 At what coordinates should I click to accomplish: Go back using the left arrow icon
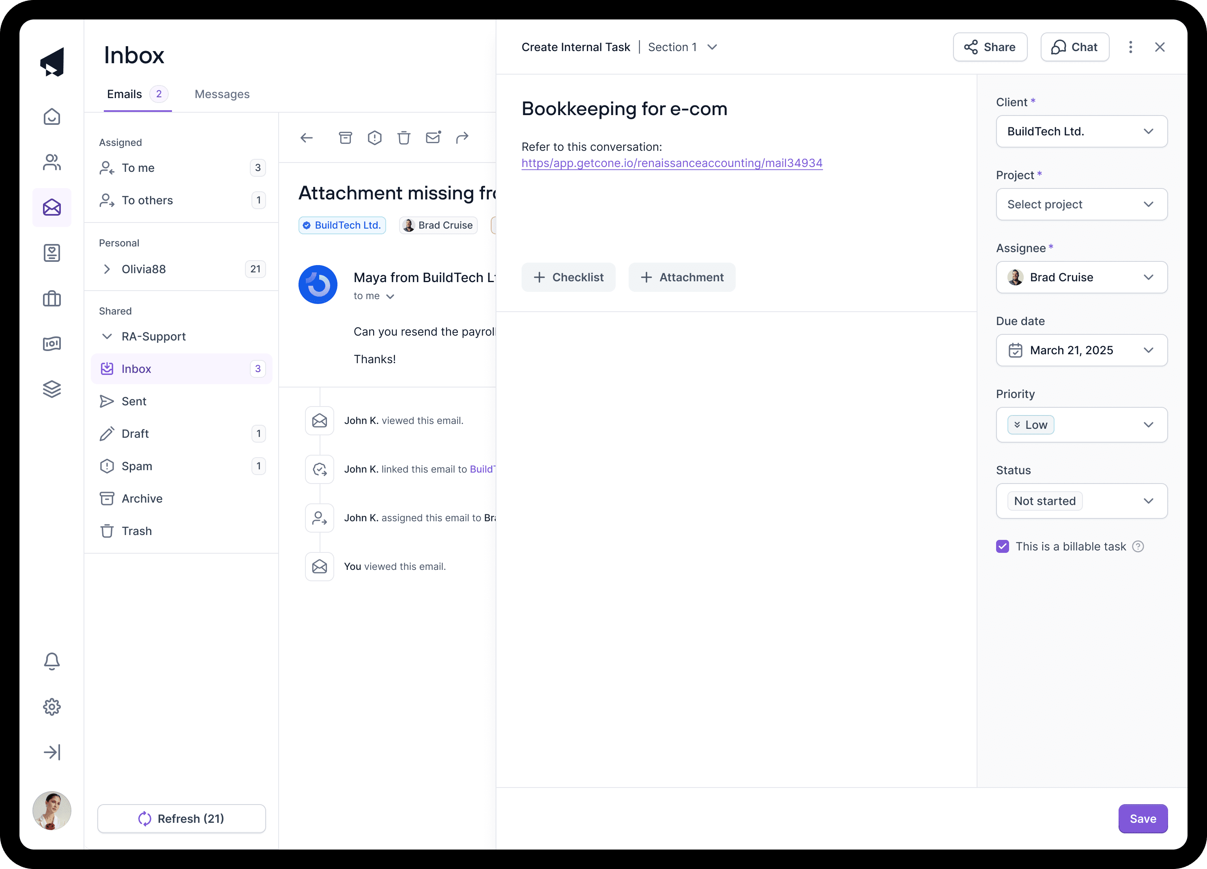click(307, 138)
